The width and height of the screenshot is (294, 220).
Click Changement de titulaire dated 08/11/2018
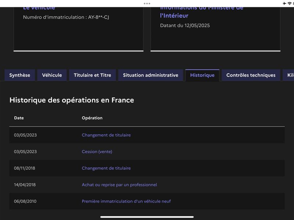(x=106, y=168)
